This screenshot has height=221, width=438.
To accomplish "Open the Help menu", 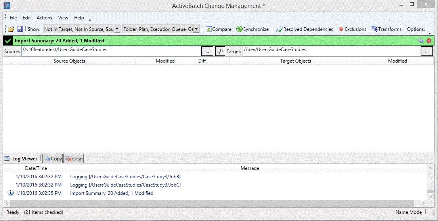I will (79, 17).
